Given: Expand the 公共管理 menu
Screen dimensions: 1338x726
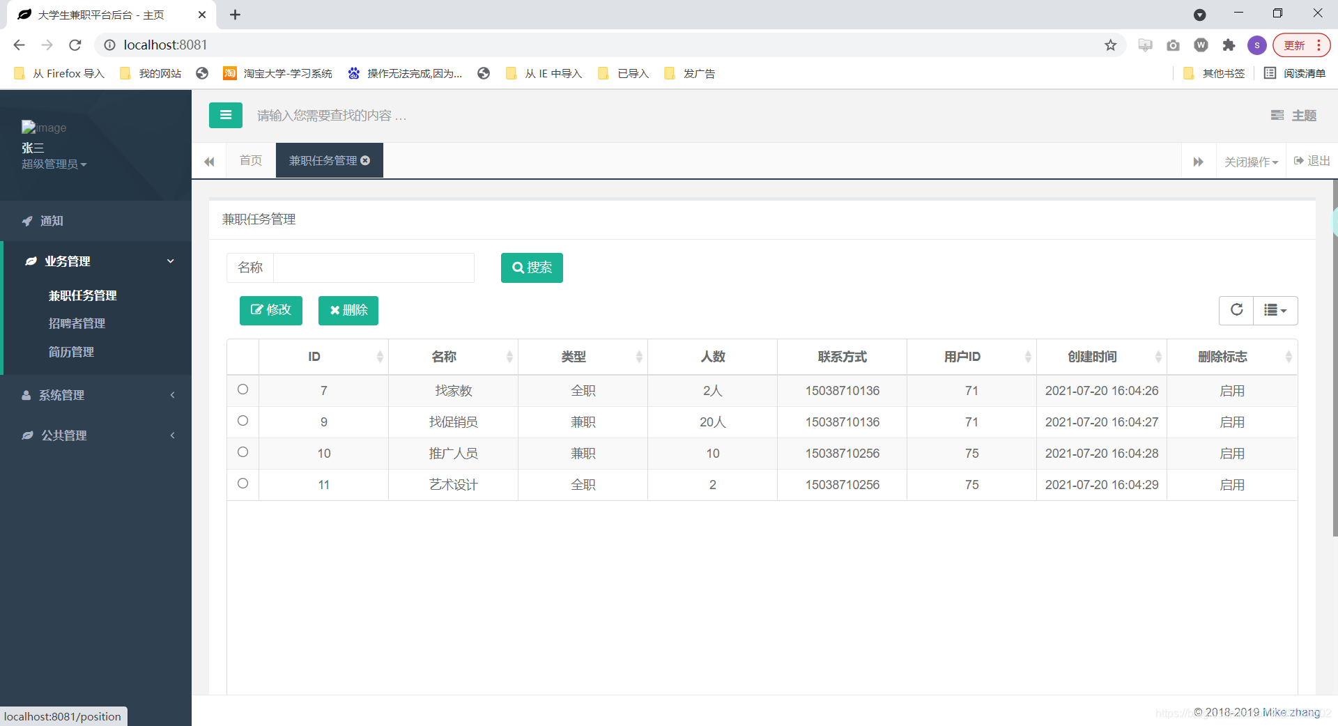Looking at the screenshot, I should pyautogui.click(x=96, y=435).
